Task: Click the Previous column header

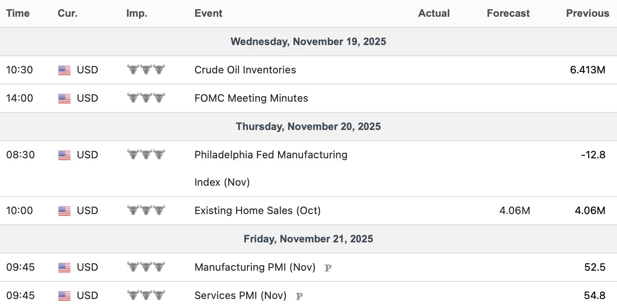Action: (x=587, y=13)
